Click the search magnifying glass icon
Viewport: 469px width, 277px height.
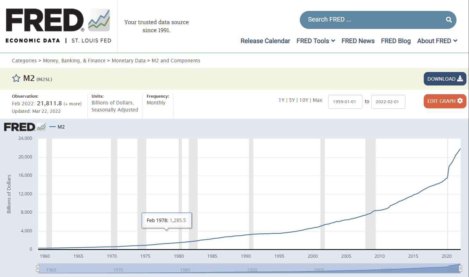tap(449, 20)
